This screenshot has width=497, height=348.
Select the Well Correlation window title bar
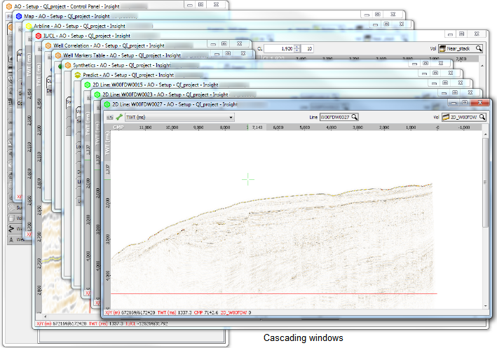click(x=109, y=46)
